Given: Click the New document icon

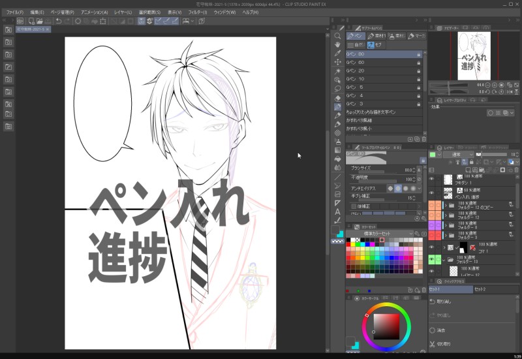Looking at the screenshot, I should pos(31,21).
